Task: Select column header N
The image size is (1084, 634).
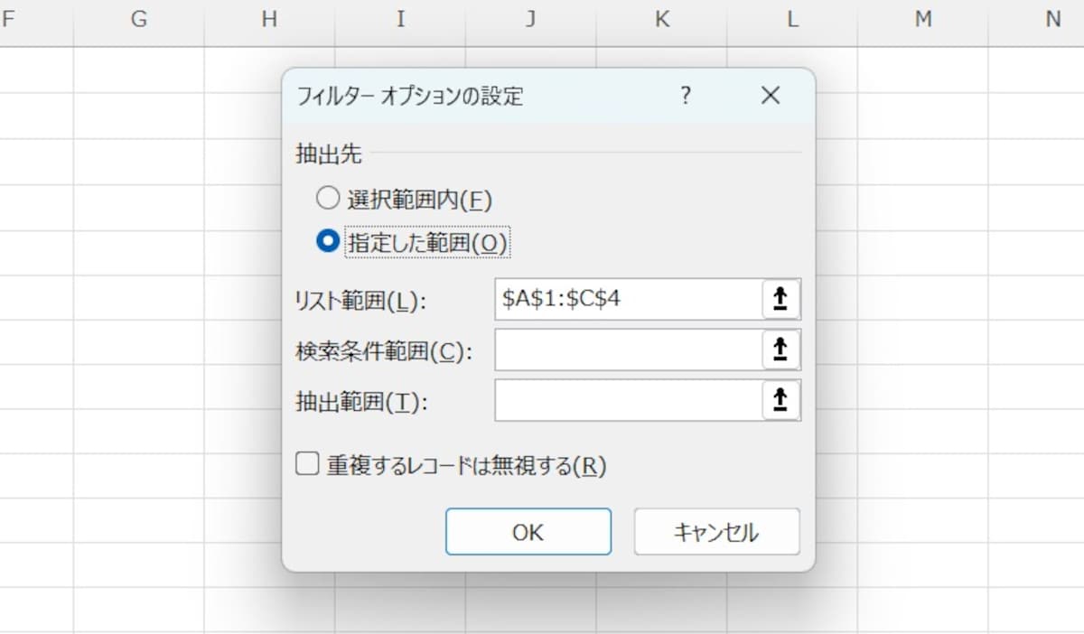Action: click(x=1053, y=18)
